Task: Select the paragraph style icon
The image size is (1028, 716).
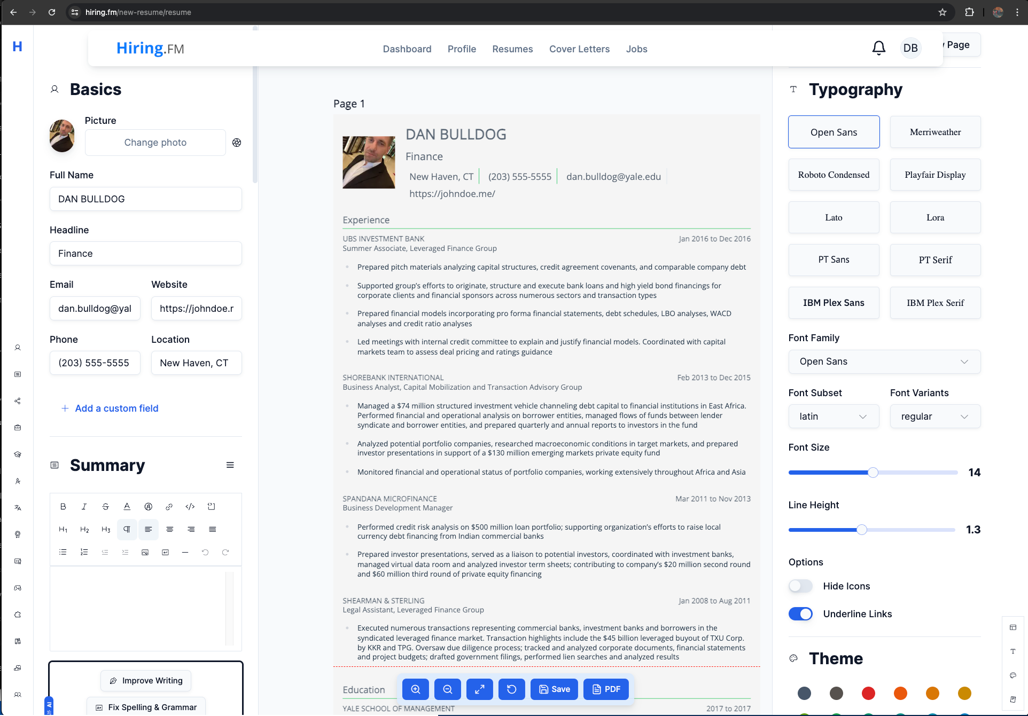Action: [127, 530]
